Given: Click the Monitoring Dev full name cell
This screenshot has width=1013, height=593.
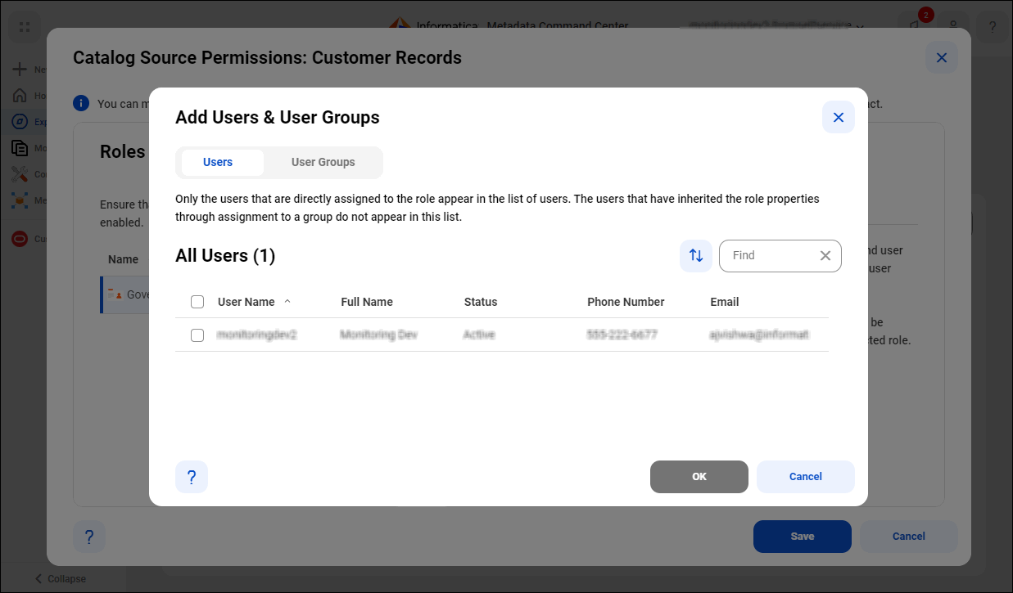Looking at the screenshot, I should (x=379, y=335).
